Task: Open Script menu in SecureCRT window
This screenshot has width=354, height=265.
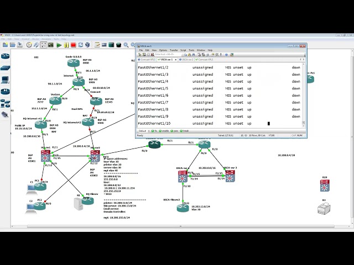Action: pos(183,50)
